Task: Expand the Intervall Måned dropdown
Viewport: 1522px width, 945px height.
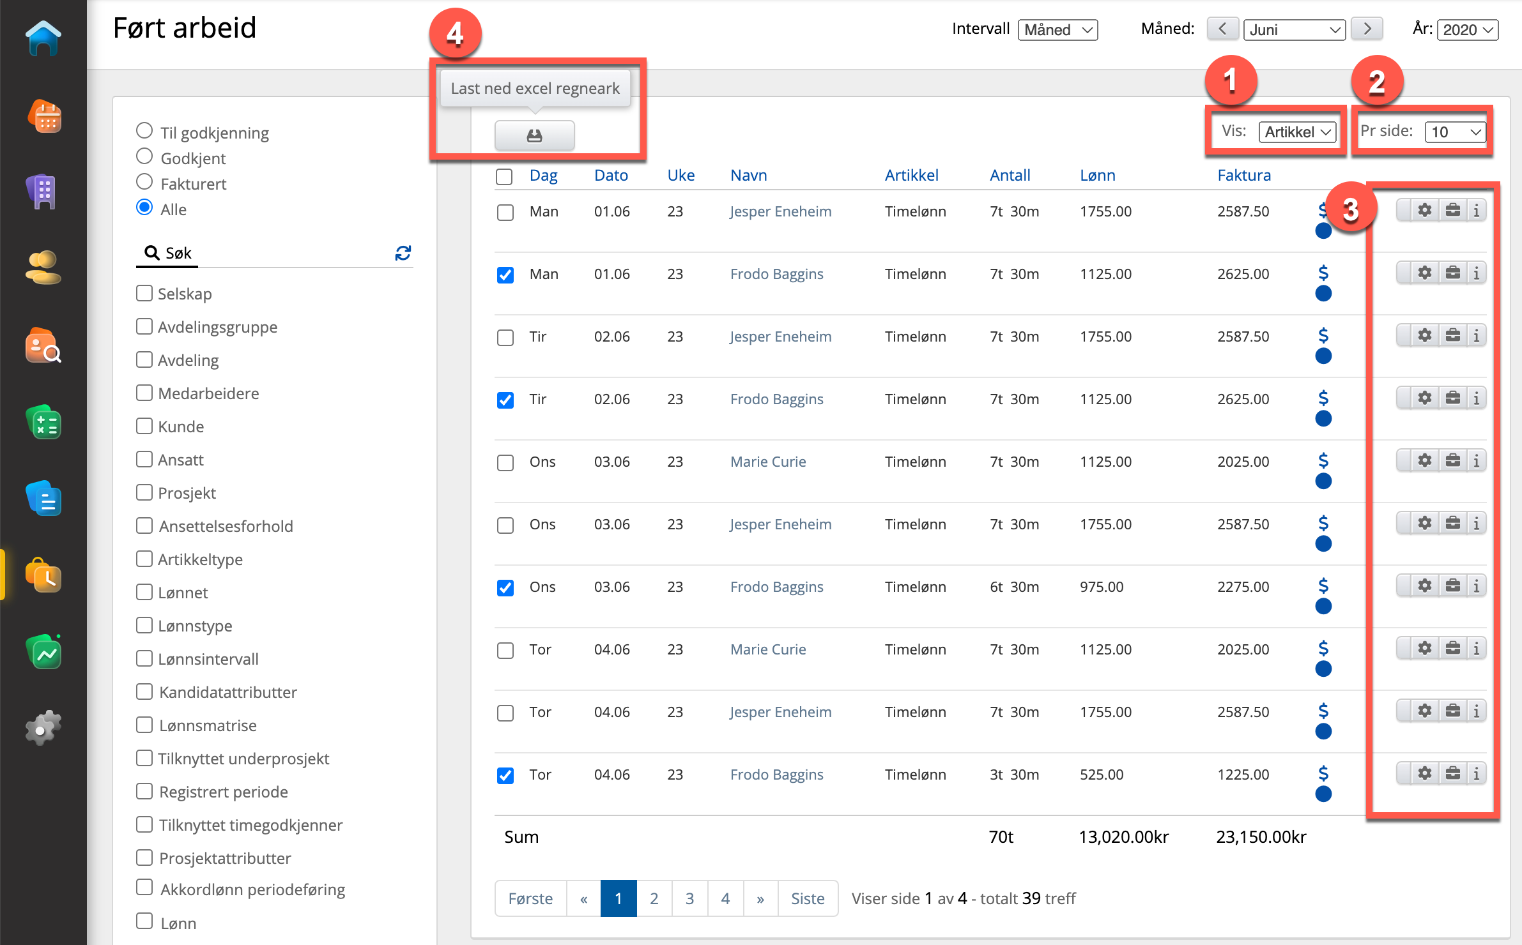Action: 1057,30
